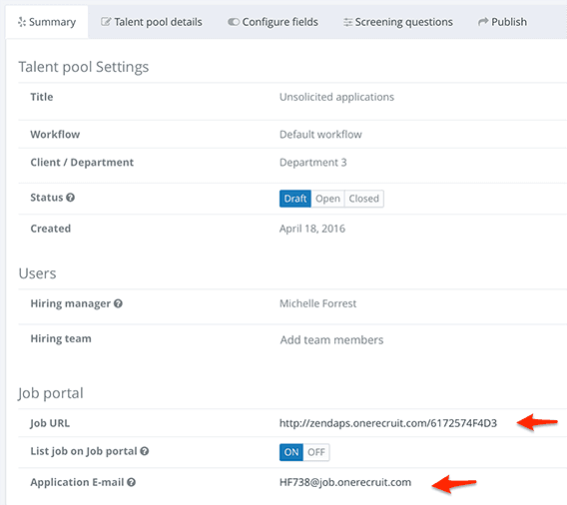Open the zendaps.onerecruit.com job URL
567x505 pixels.
pyautogui.click(x=388, y=423)
